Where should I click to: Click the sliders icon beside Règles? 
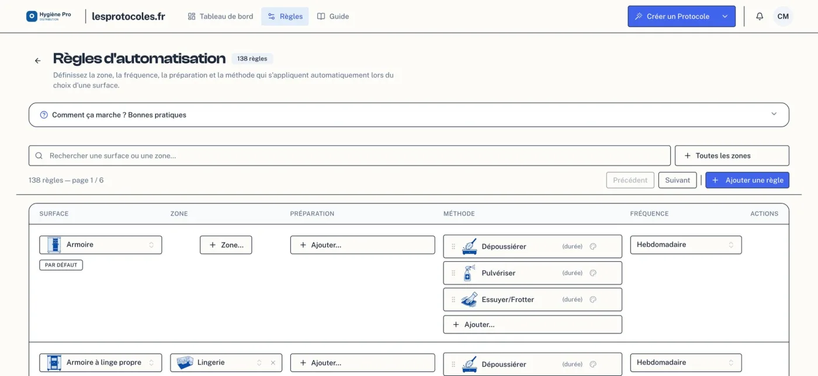(x=272, y=16)
